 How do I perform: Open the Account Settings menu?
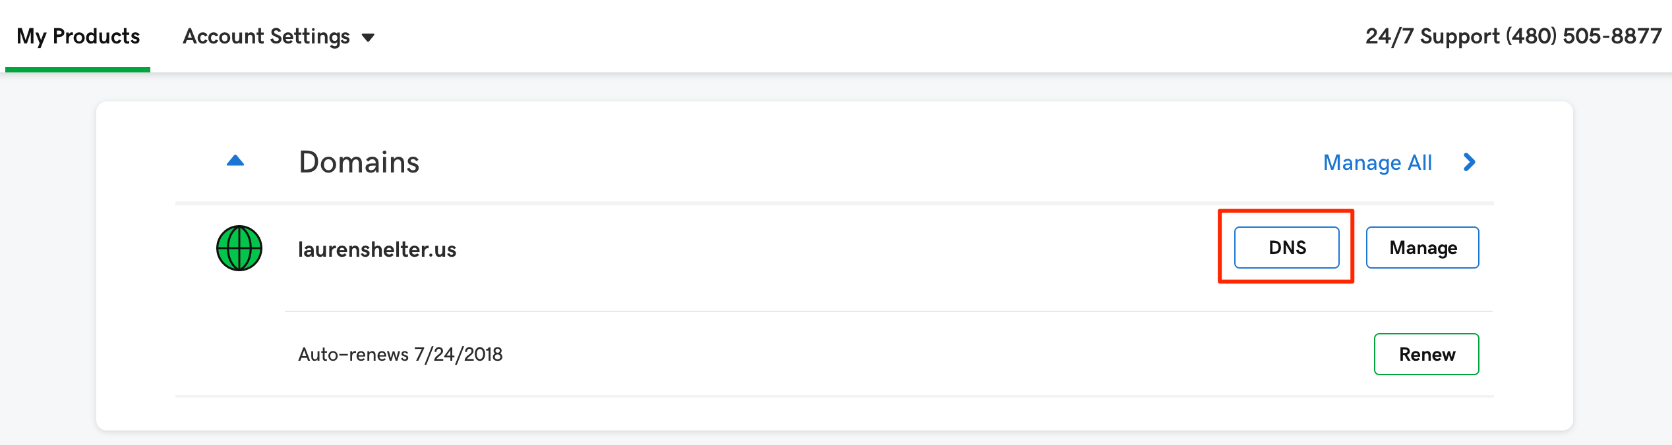[278, 36]
